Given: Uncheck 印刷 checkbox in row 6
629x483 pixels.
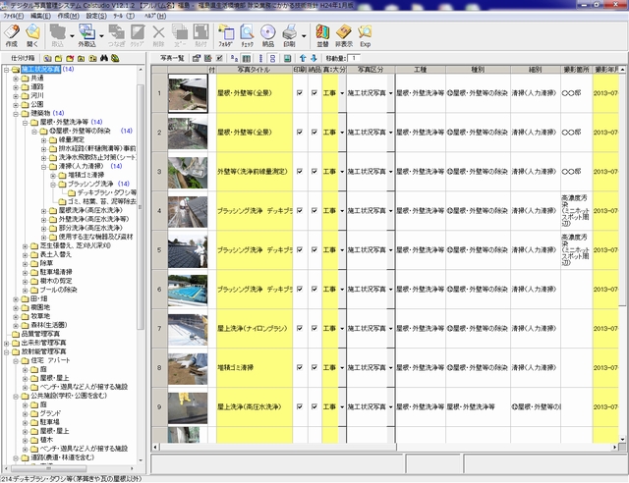Looking at the screenshot, I should 299,291.
